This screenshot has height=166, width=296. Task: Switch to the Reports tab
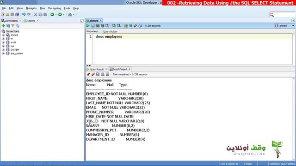pos(31,21)
